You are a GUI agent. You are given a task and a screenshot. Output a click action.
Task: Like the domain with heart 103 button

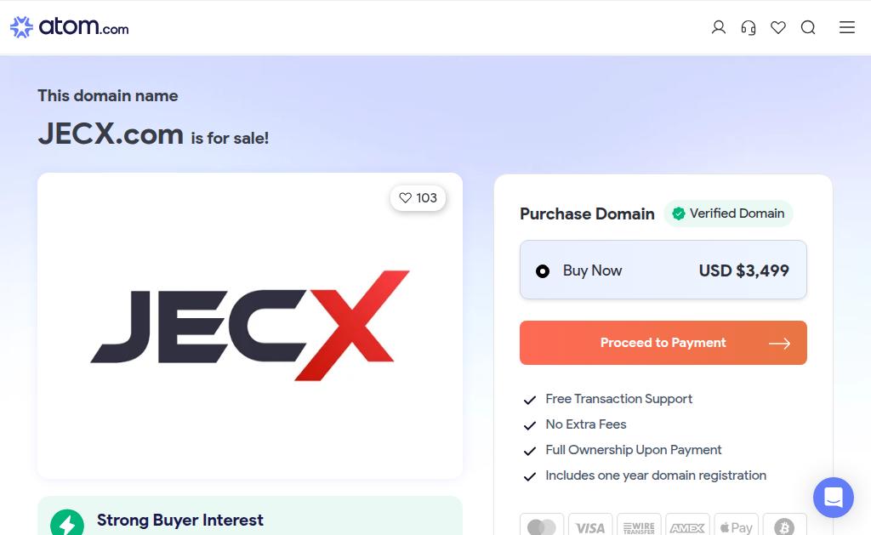418,198
